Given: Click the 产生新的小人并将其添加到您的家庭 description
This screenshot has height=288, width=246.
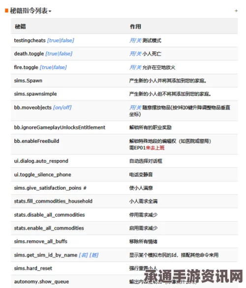Looking at the screenshot, I should click(x=168, y=80).
